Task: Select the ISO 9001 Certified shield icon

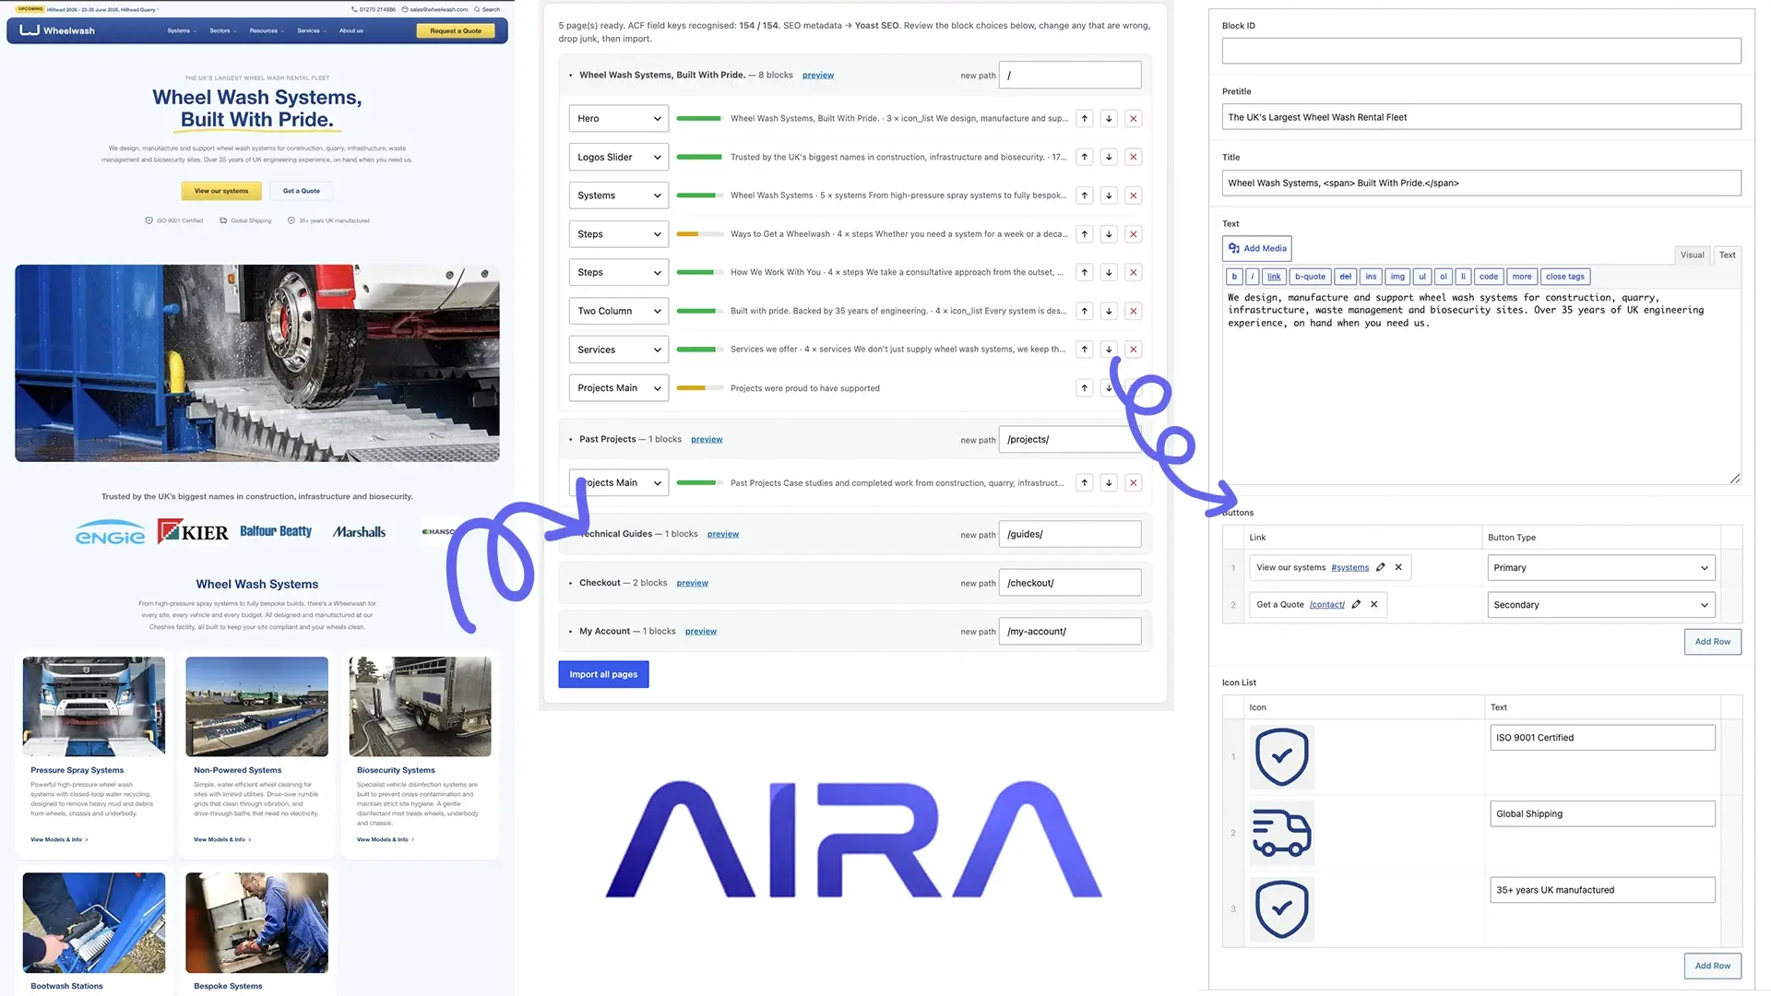Action: [1282, 757]
